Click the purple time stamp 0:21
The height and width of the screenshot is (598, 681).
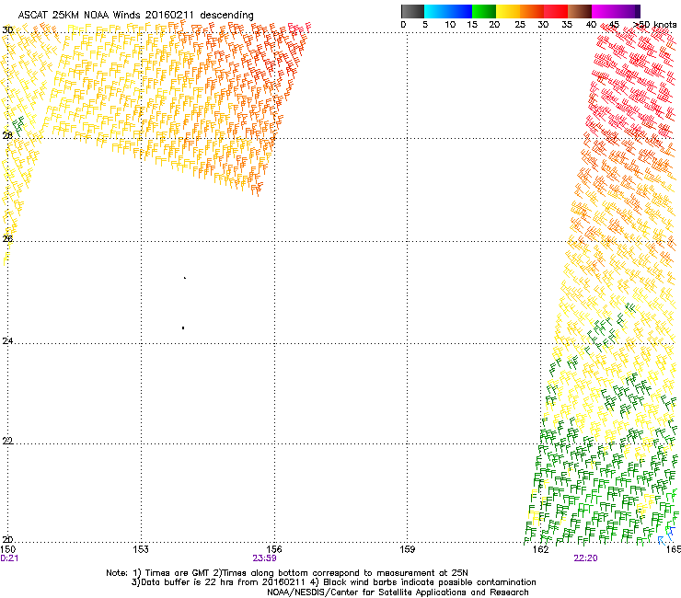click(9, 558)
